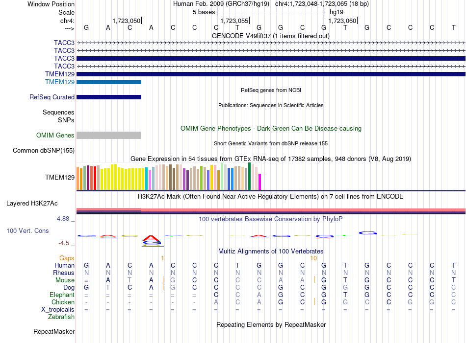Click the orange gap marker labeled 10
The image size is (466, 343).
point(313,258)
